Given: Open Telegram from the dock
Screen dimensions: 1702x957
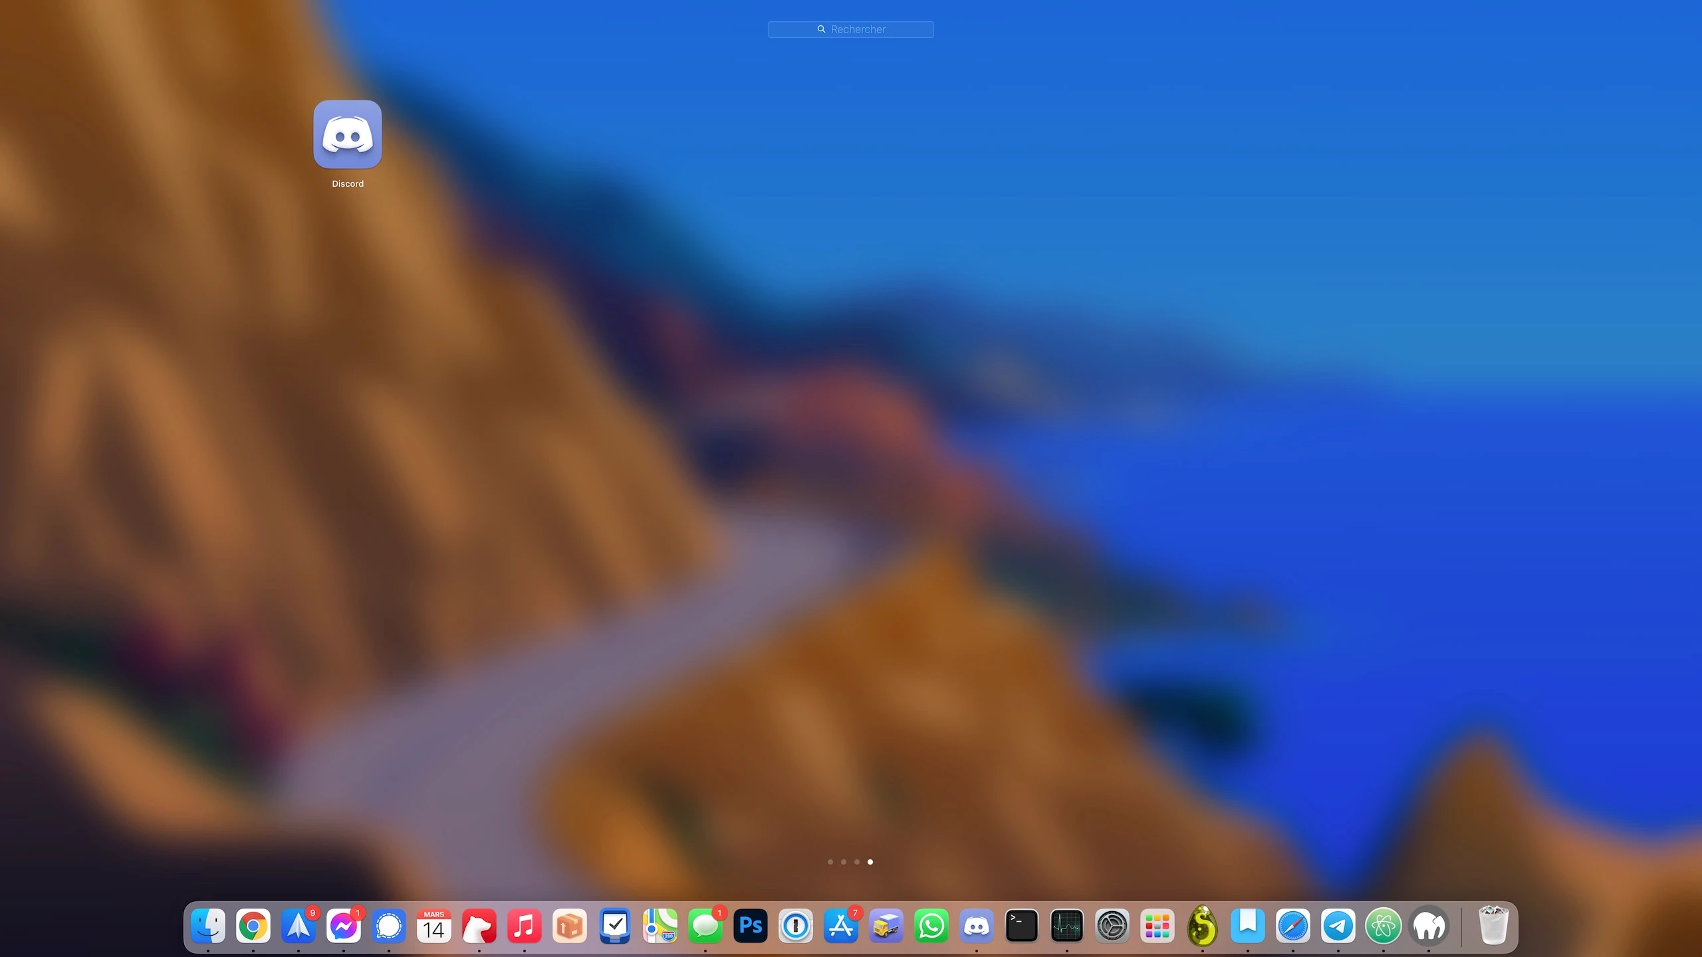Looking at the screenshot, I should coord(1338,926).
